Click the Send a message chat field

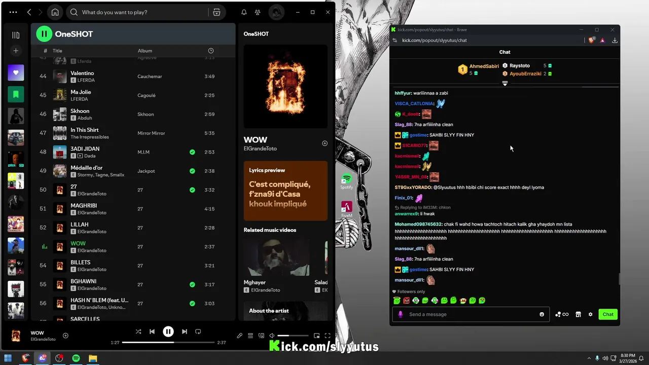tap(471, 314)
